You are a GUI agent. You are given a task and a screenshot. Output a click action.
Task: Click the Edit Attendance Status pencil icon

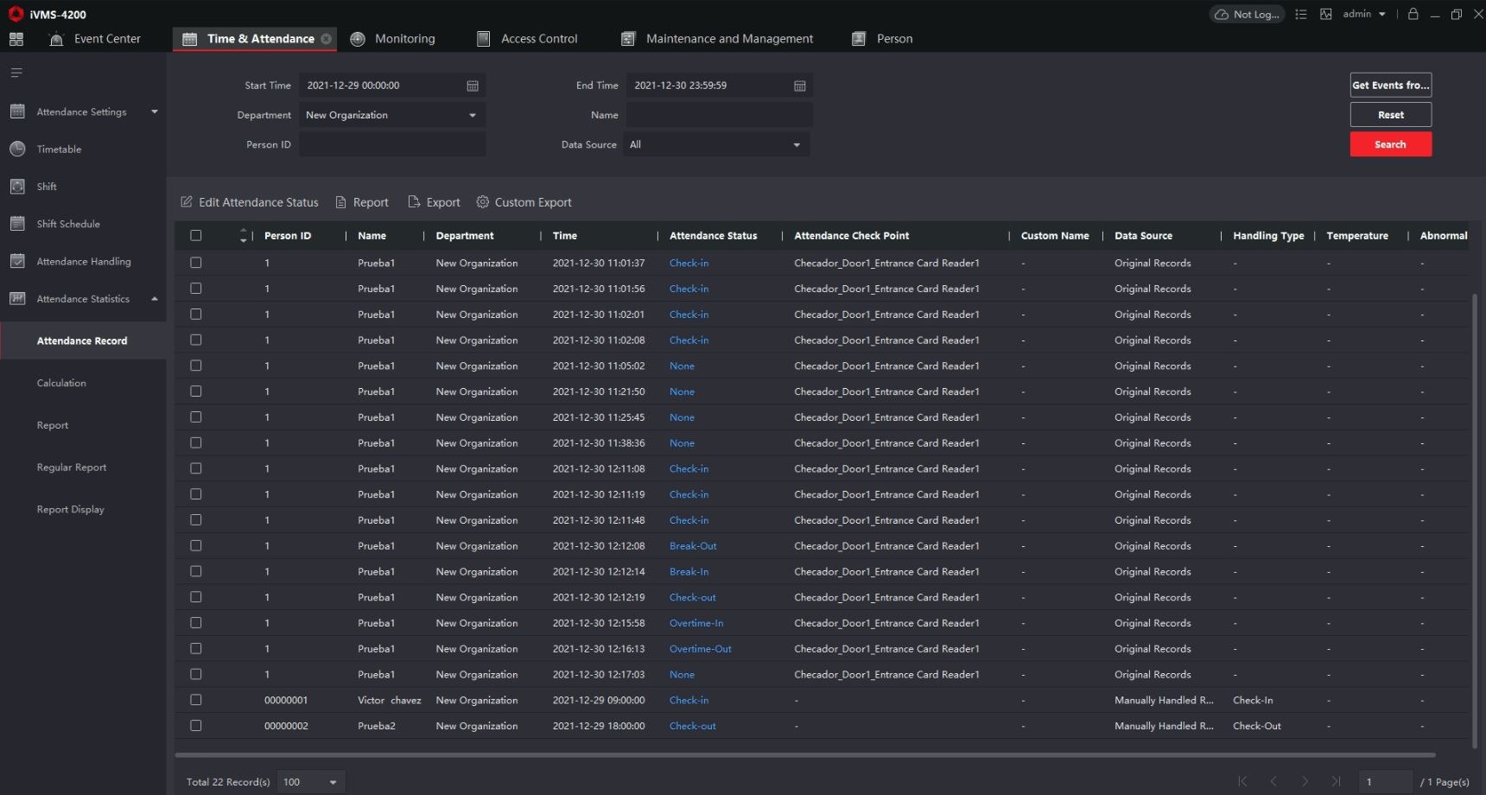(187, 201)
